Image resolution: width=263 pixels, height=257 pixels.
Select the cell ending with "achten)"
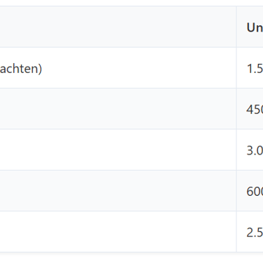click(x=118, y=68)
